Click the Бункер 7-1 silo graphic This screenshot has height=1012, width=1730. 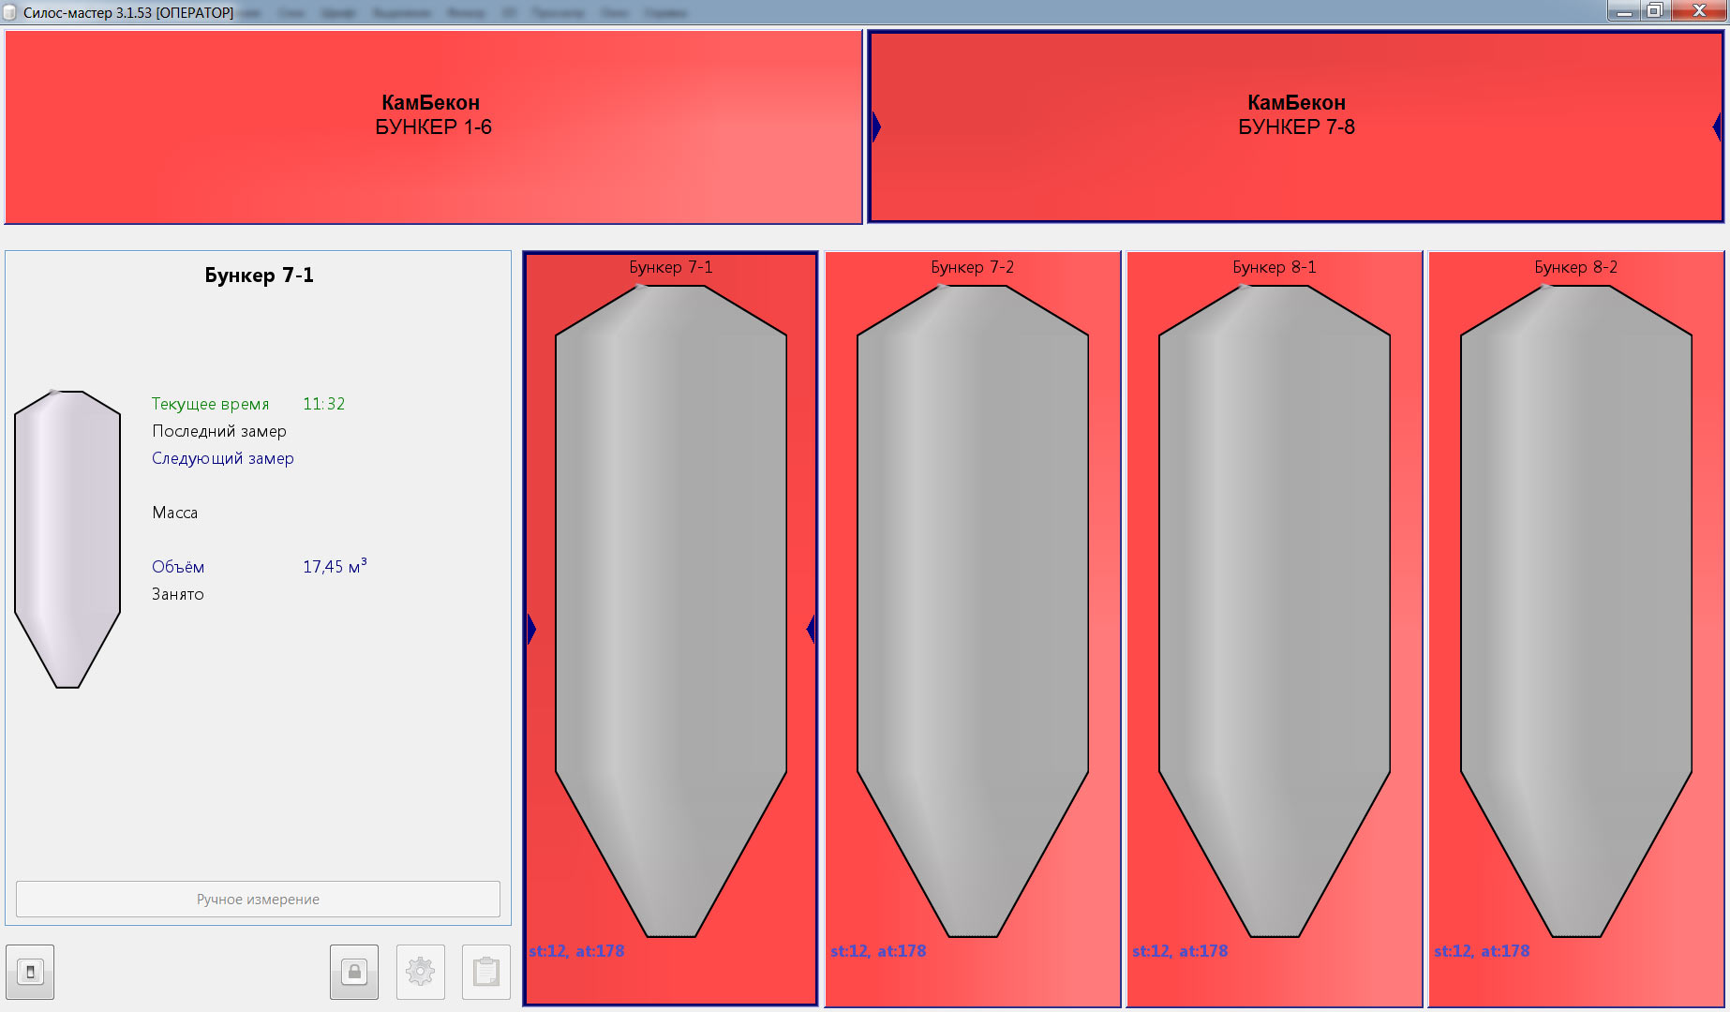click(670, 609)
